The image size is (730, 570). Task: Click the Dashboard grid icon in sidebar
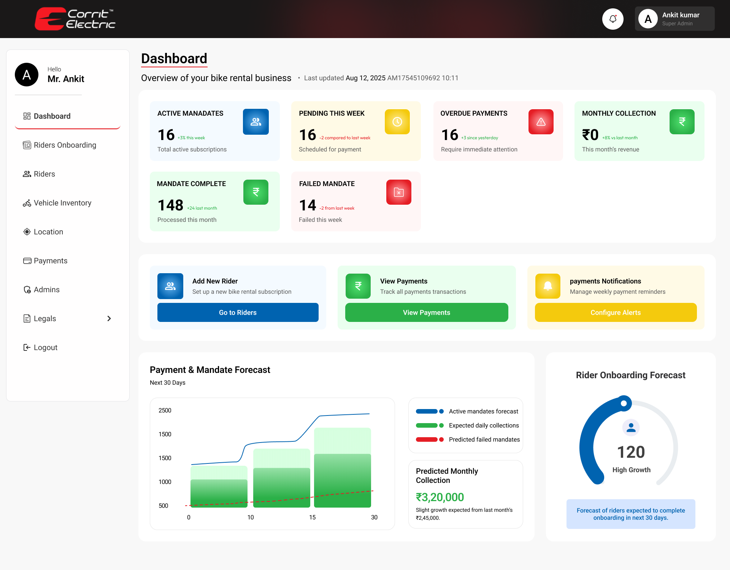(27, 116)
